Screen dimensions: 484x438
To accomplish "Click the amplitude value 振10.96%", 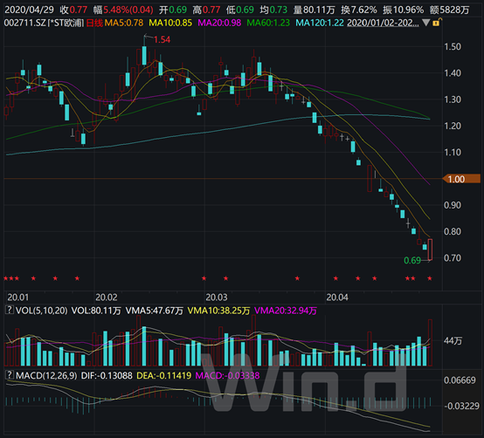I will (403, 10).
